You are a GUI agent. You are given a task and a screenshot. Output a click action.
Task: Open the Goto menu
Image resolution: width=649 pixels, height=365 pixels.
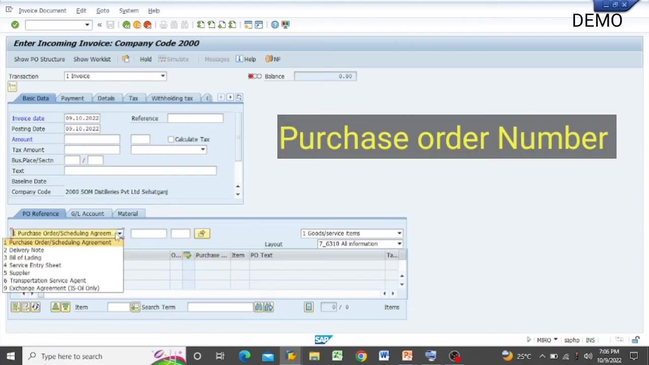(x=102, y=11)
